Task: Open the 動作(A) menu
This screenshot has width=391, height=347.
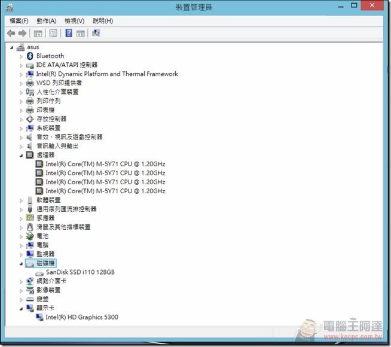Action: pyautogui.click(x=47, y=21)
